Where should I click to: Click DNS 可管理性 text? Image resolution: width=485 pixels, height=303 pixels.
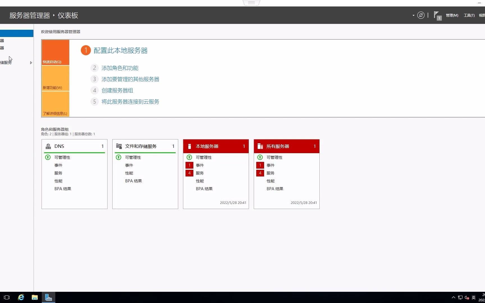coord(62,157)
